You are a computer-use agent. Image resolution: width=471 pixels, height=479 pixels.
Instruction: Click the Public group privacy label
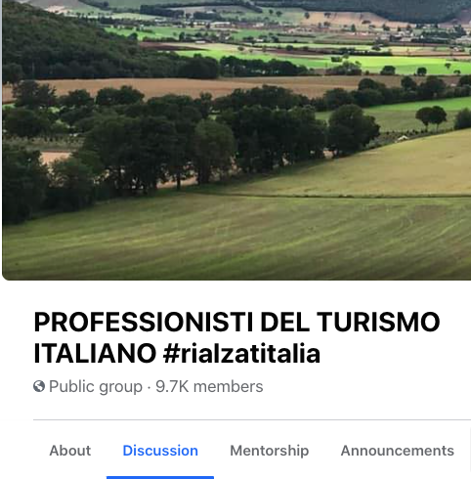pyautogui.click(x=96, y=387)
